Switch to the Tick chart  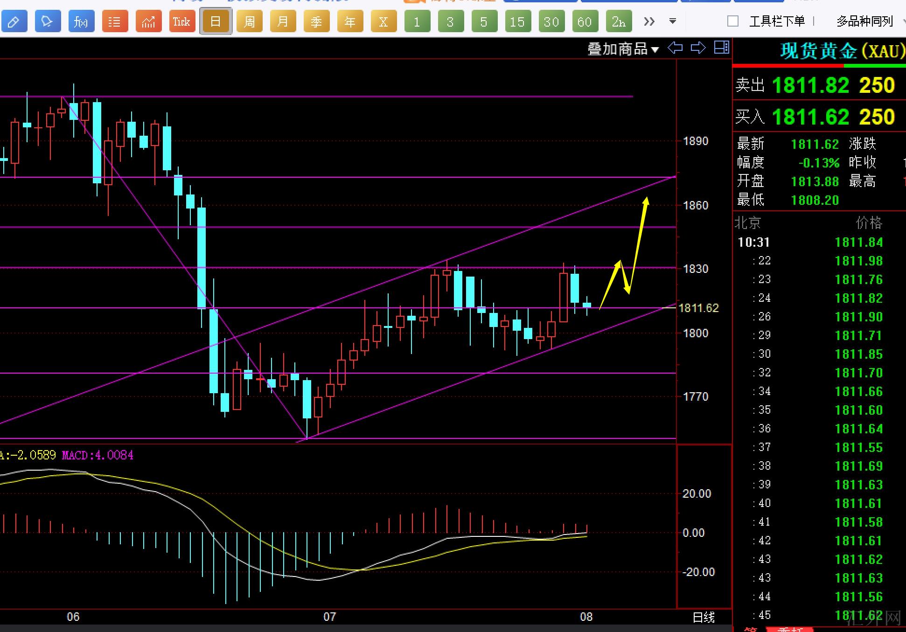pyautogui.click(x=181, y=21)
